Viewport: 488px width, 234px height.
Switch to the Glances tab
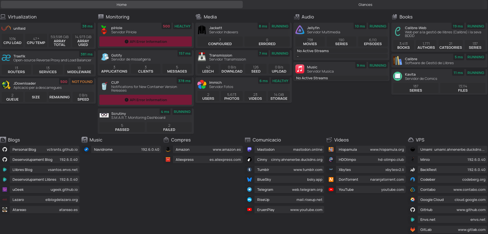(x=365, y=4)
